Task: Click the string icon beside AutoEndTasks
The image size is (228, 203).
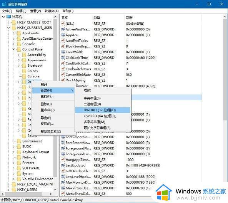Action: (63, 40)
